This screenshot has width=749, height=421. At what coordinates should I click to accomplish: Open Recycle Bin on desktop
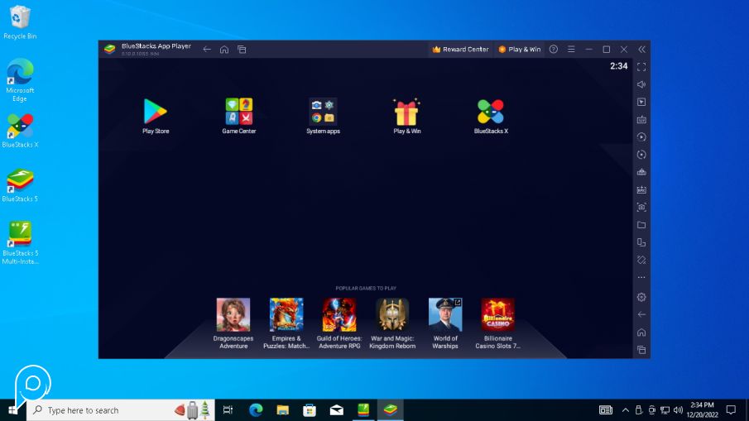pyautogui.click(x=20, y=22)
